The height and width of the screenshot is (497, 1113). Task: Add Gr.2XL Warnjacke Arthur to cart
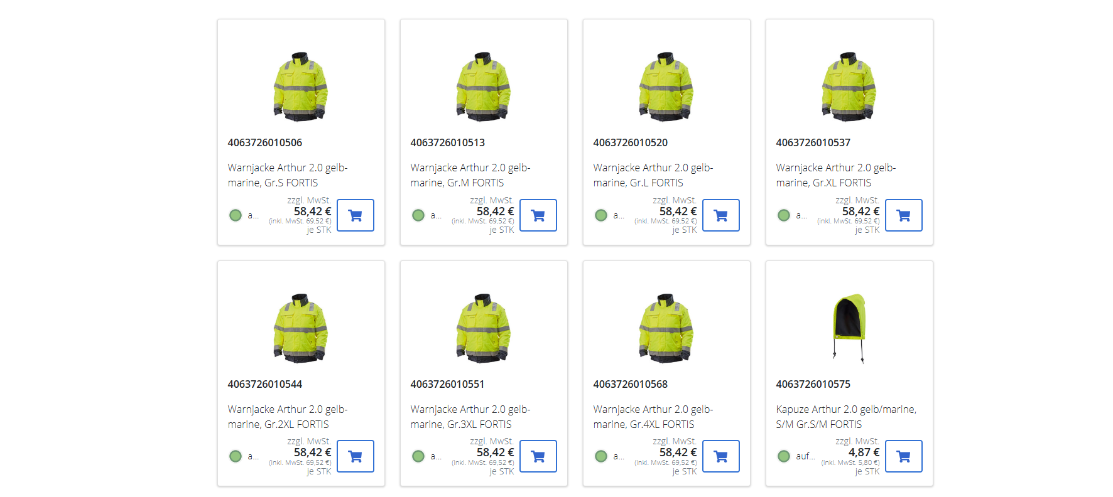click(356, 456)
